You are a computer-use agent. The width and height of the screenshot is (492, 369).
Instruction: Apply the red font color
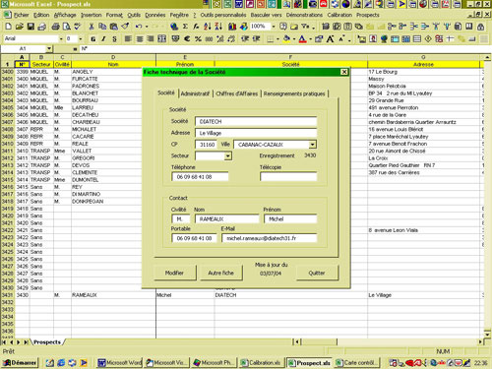click(302, 39)
